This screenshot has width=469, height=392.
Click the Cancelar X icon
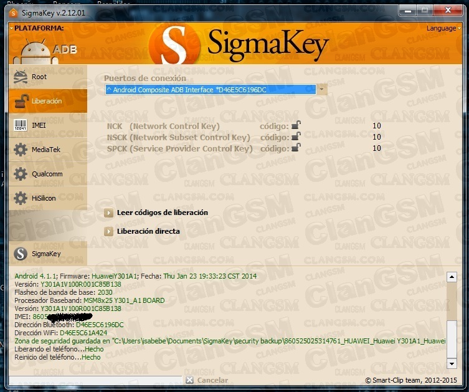(189, 380)
